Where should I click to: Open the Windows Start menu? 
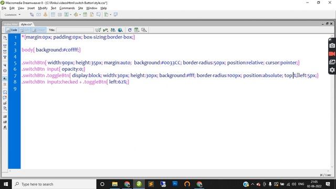pyautogui.click(x=6, y=184)
